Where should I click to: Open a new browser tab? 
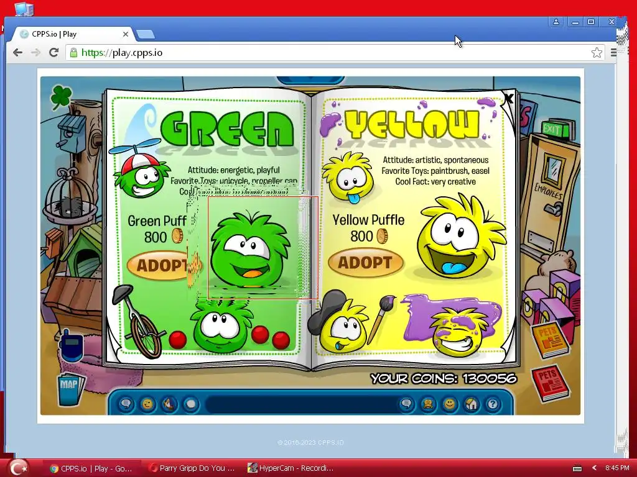click(146, 35)
